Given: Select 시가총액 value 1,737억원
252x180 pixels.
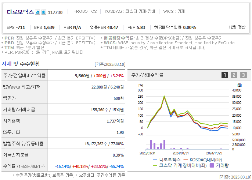Looking at the screenshot, I should 115,121.
